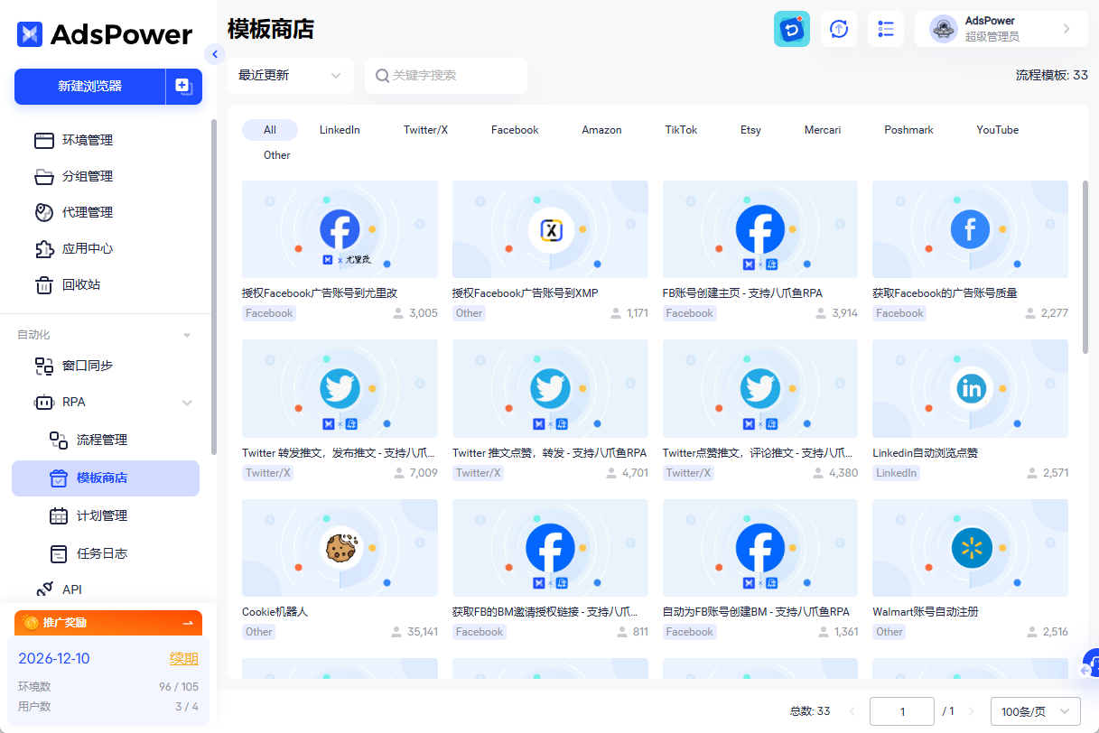Select the Facebook category tab

pos(515,130)
